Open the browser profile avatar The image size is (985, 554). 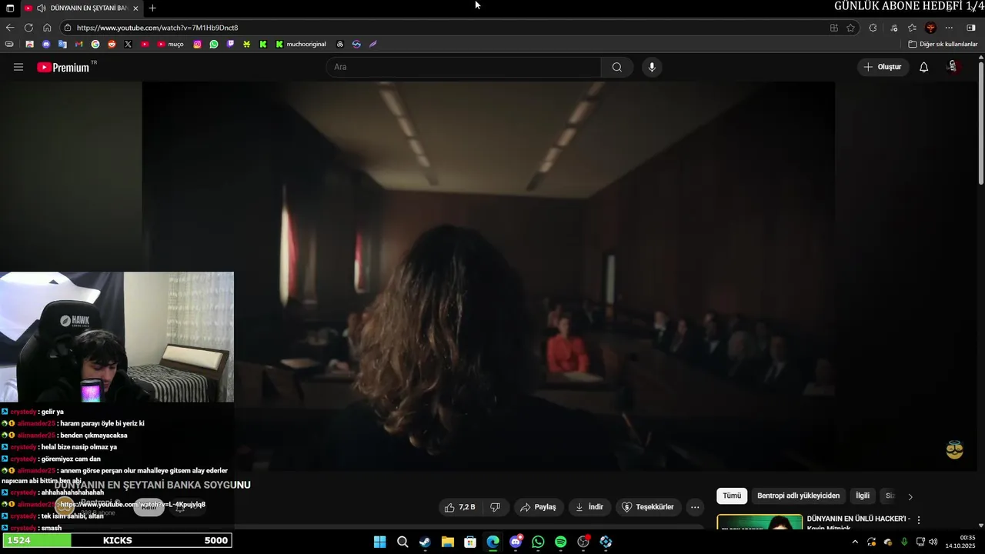tap(930, 28)
